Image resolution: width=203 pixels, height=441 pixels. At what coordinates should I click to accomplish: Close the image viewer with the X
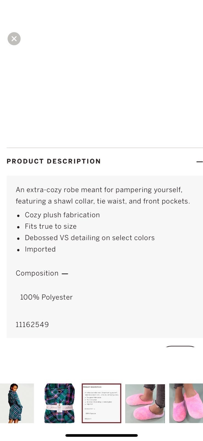coord(14,39)
